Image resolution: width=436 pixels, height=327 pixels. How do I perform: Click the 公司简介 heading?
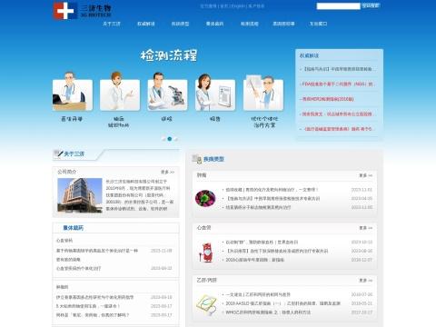(67, 172)
